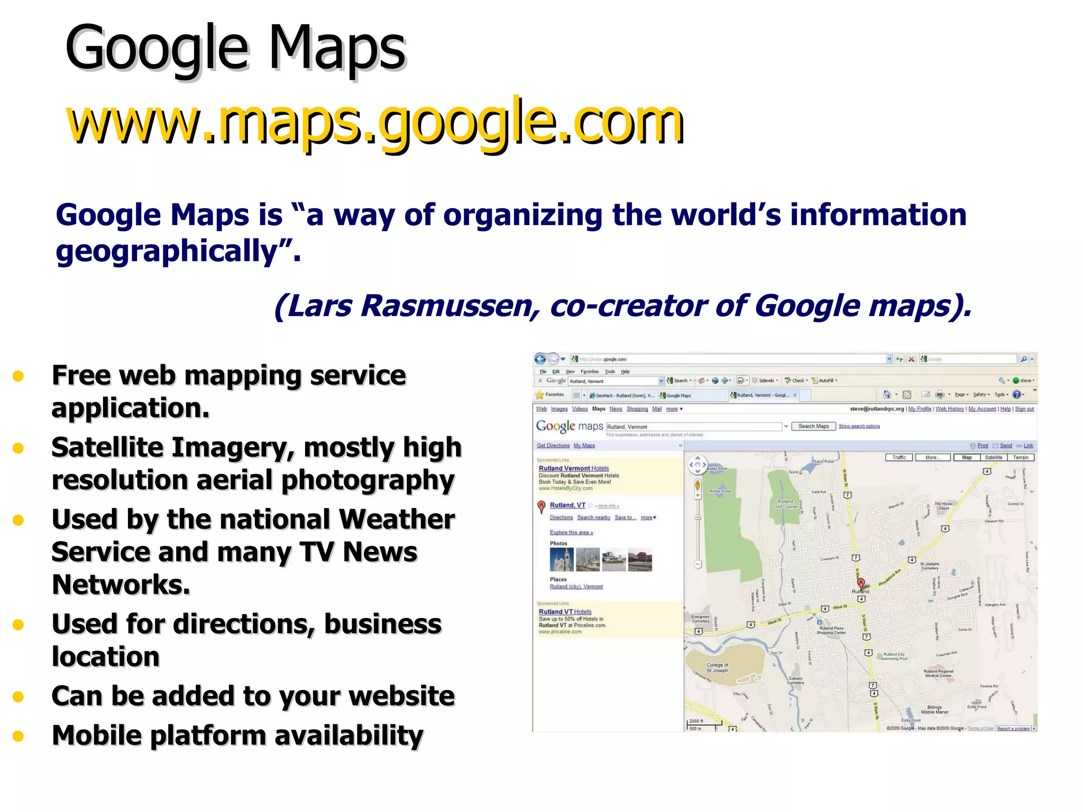Click the Search Maps button
The height and width of the screenshot is (812, 1083).
(x=813, y=426)
